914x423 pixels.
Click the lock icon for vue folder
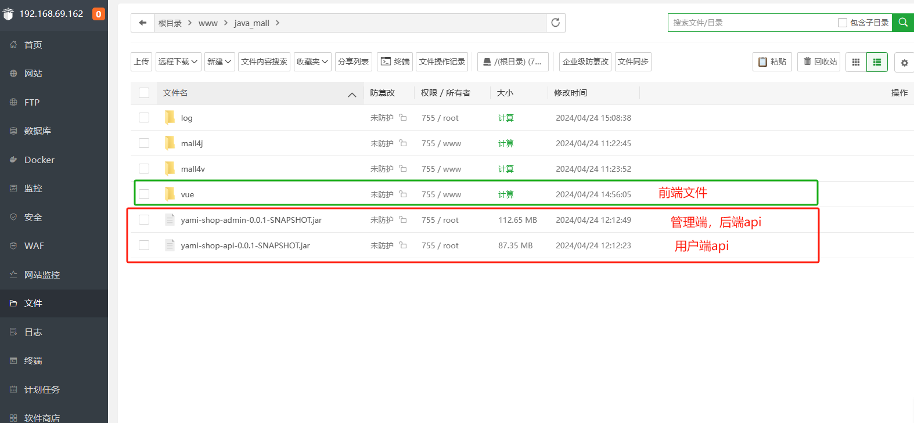click(x=403, y=194)
